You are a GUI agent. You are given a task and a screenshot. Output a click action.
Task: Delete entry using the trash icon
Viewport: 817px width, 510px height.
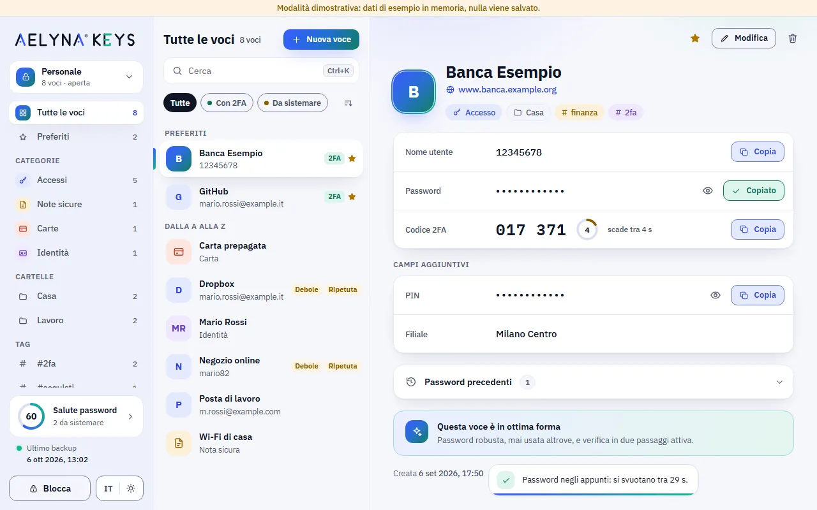[x=793, y=38]
